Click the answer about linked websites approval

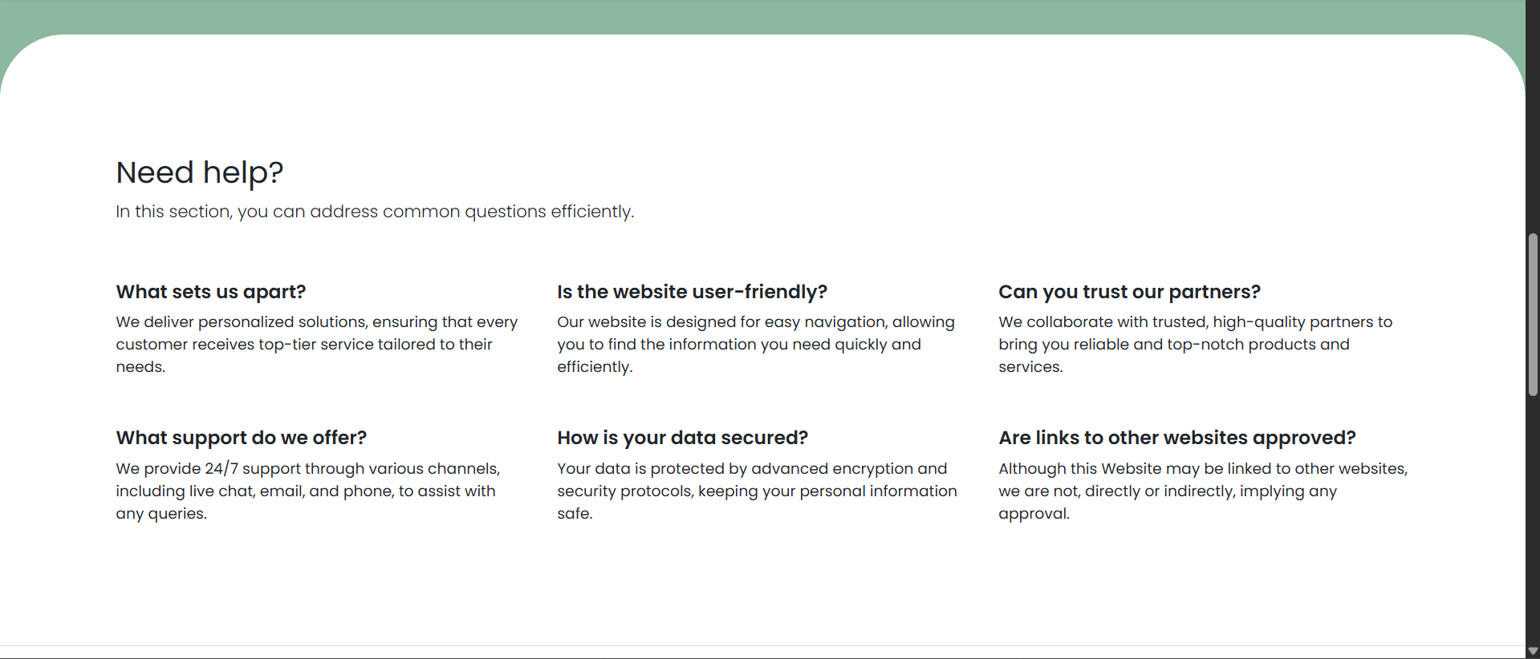point(1203,491)
